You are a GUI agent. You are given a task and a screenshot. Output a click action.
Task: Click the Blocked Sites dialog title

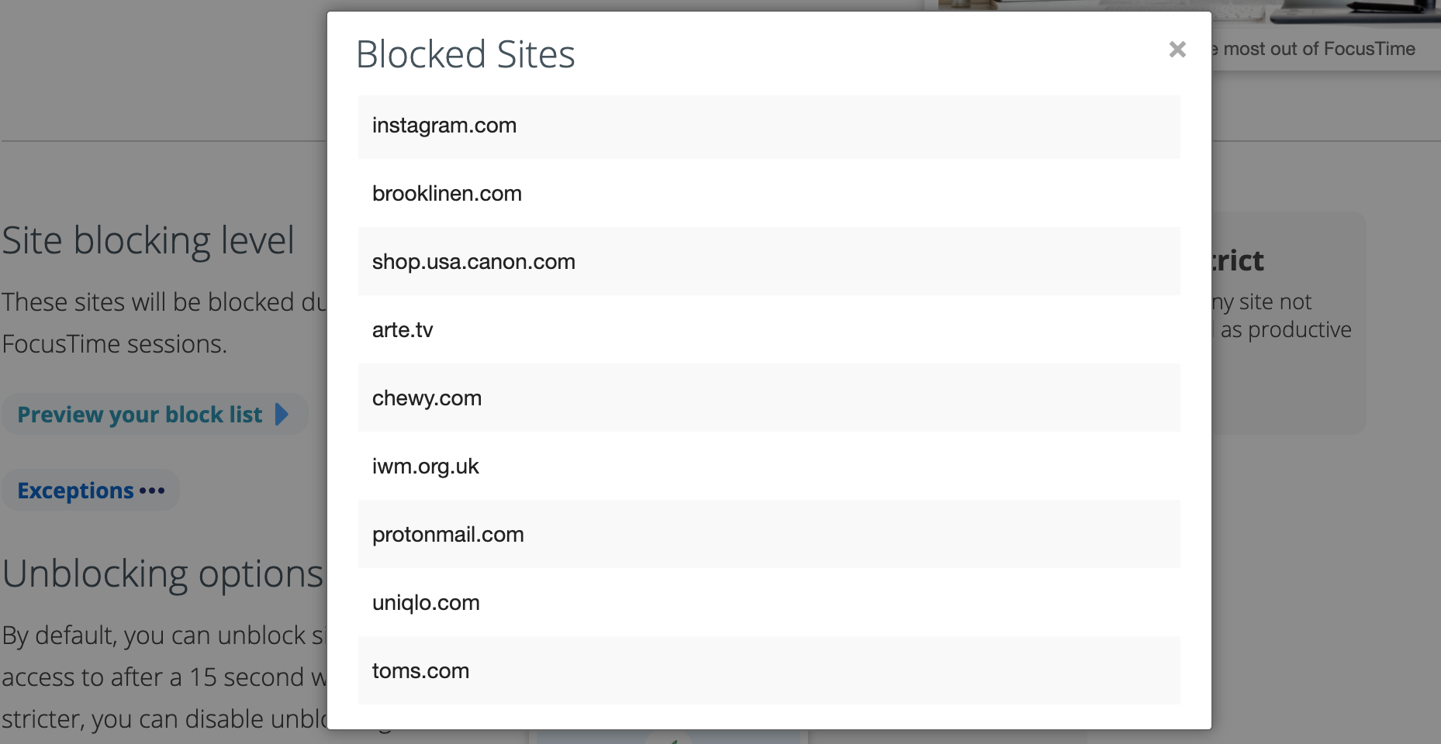click(465, 54)
